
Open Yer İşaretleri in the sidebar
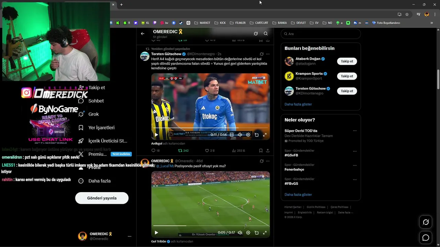97,128
